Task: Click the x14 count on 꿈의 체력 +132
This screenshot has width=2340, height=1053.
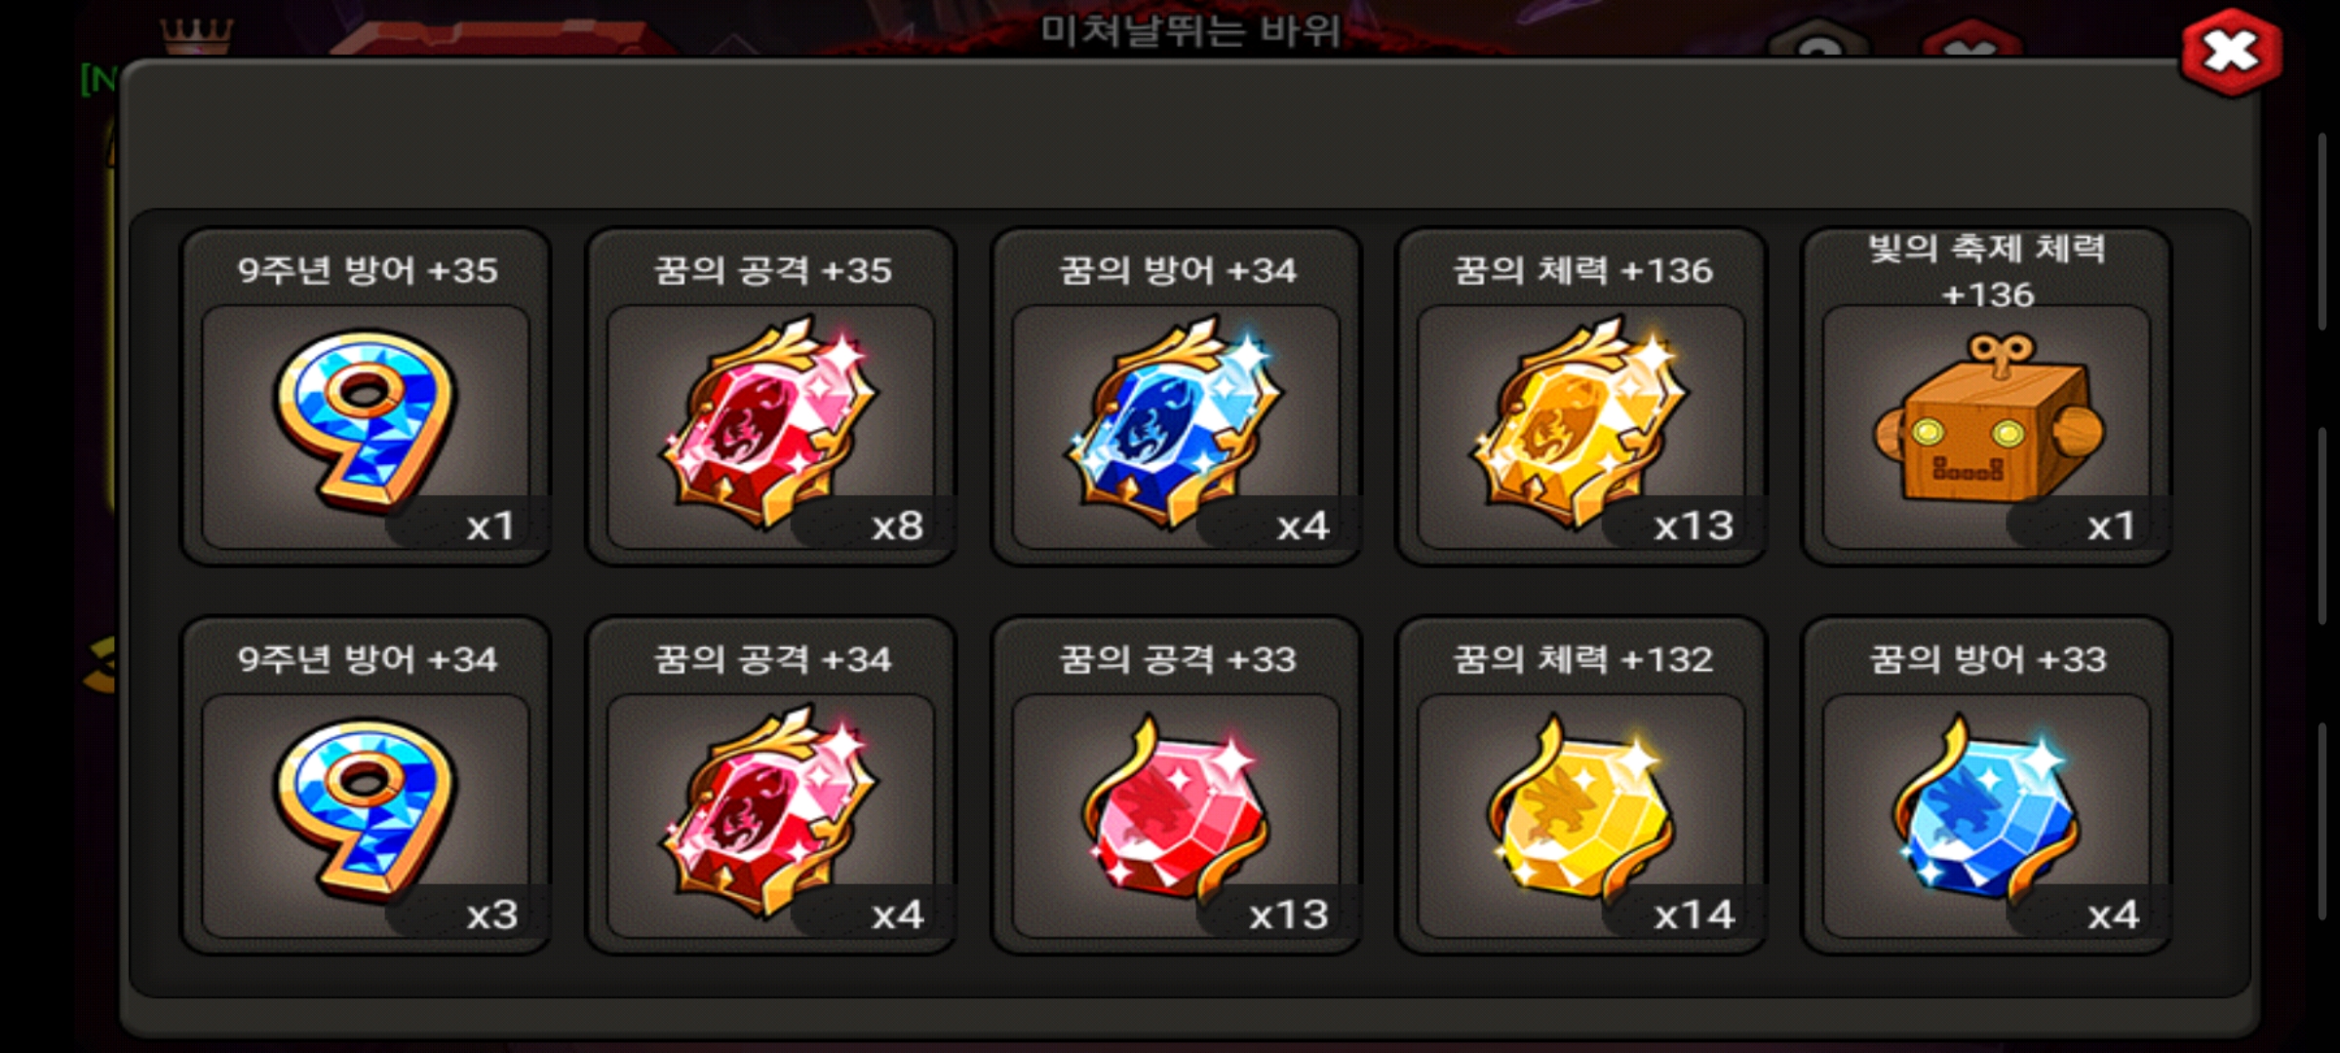Action: click(1694, 916)
